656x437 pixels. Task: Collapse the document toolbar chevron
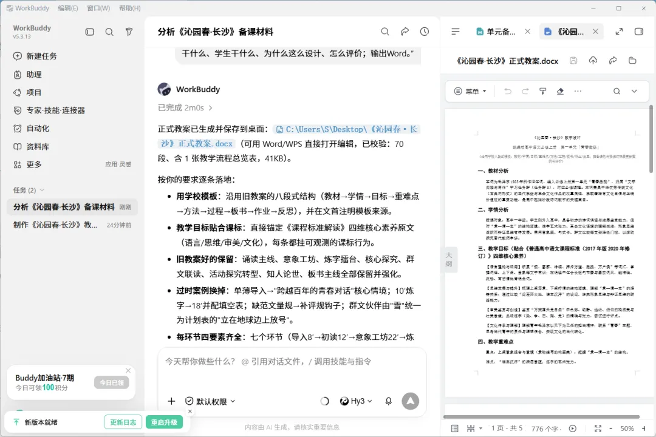point(634,91)
